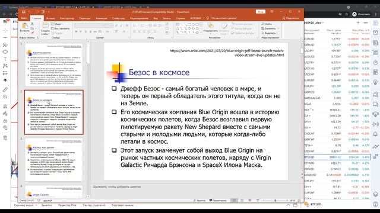Viewport: 380px width, 213px height.
Task: Select slide 3 thumbnail Космос как рынок
Action: [x=54, y=160]
